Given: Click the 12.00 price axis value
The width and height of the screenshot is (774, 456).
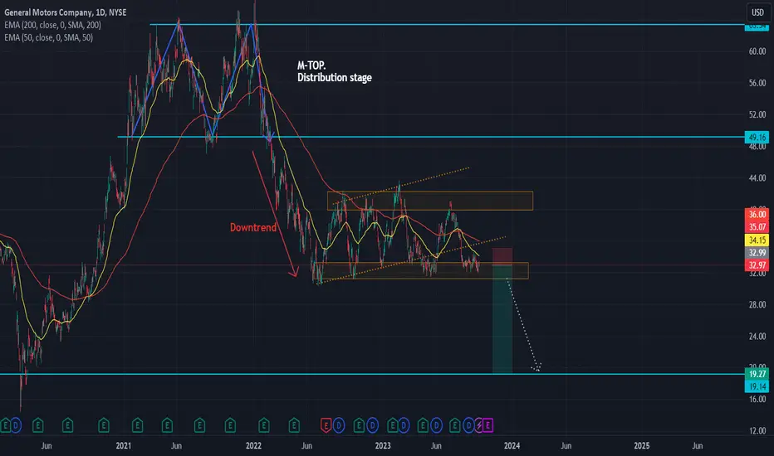Looking at the screenshot, I should click(757, 431).
